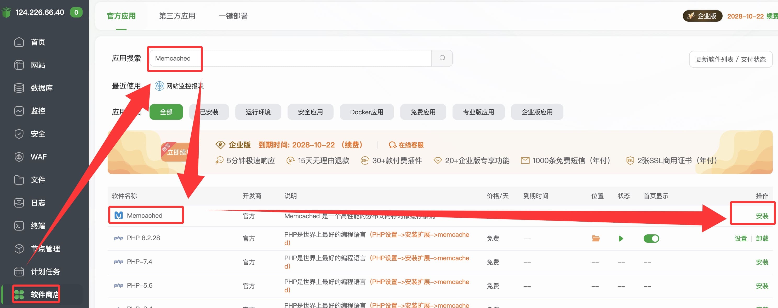Open the PHP 8.2.28 folder location icon
778x308 pixels.
point(596,238)
